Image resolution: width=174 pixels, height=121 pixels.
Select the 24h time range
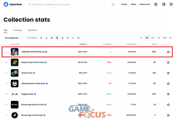[x=153, y=38]
